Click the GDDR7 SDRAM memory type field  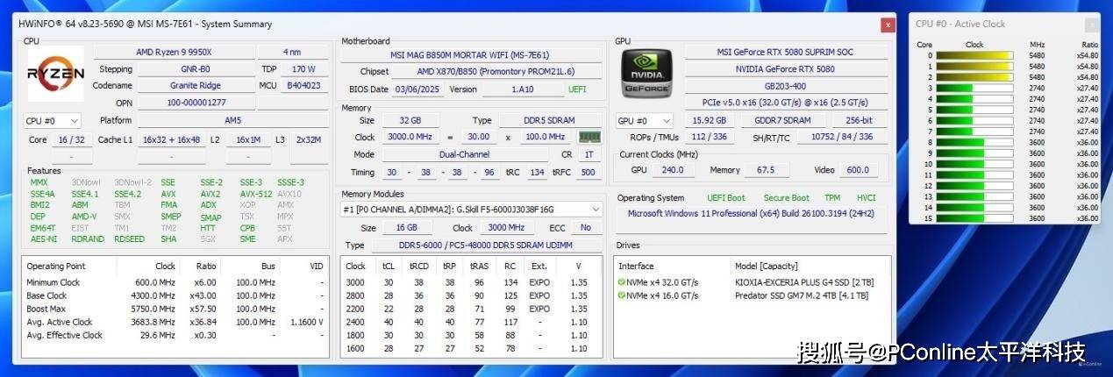coord(782,120)
